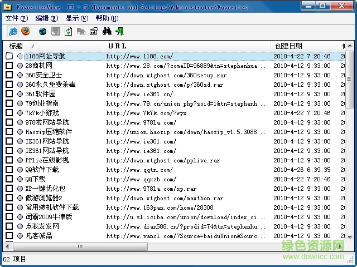The height and width of the screenshot is (267, 357).
Task: Click the bookmark icon beside 360安全卫士
Action: 20,75
